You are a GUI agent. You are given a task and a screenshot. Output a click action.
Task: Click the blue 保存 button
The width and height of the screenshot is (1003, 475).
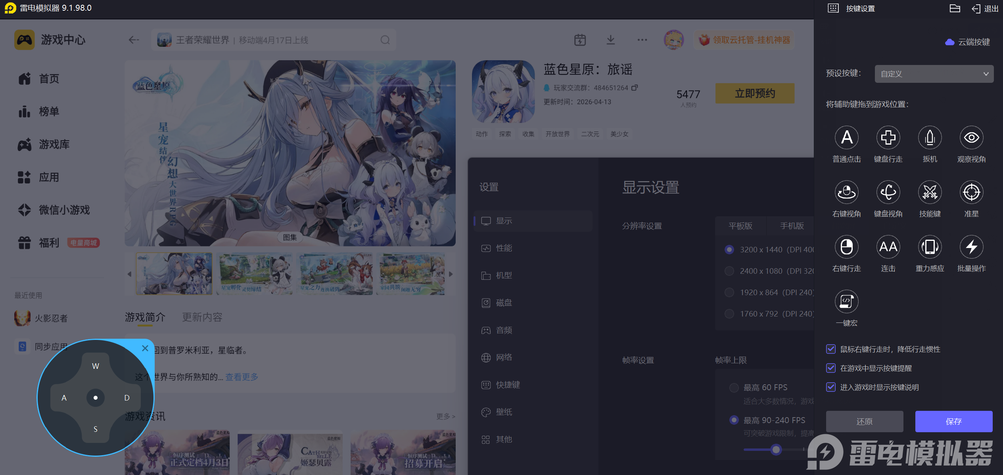[953, 422]
